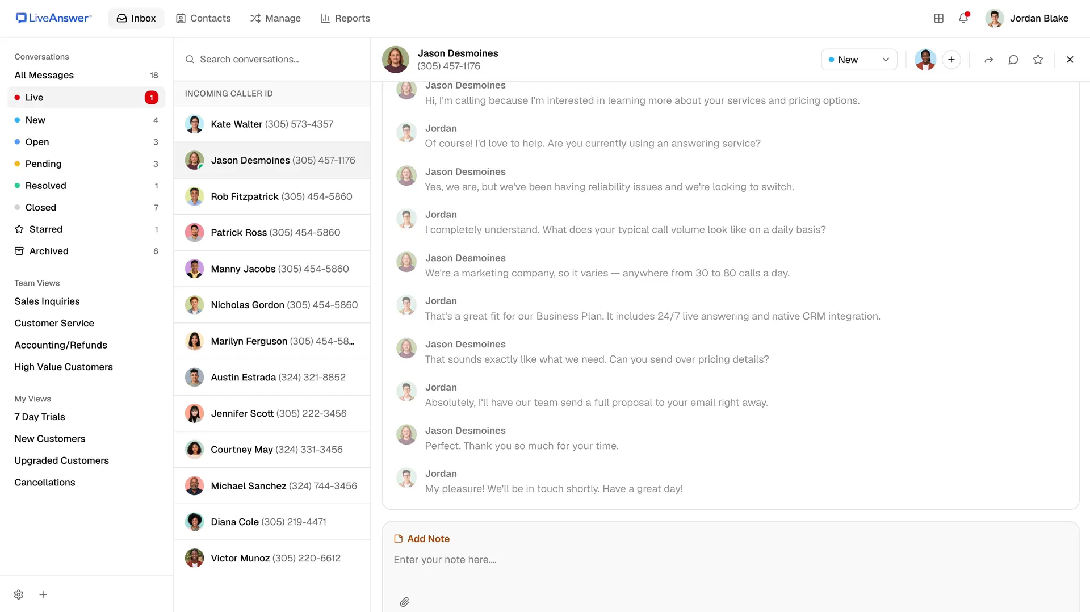Open Victor Munoz conversation
This screenshot has height=612, width=1090.
pyautogui.click(x=272, y=558)
